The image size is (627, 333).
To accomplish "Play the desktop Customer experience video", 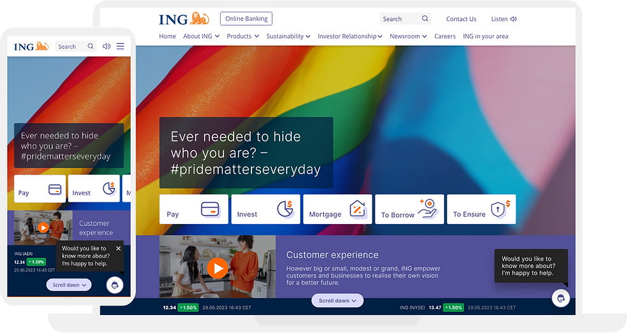I will [217, 268].
